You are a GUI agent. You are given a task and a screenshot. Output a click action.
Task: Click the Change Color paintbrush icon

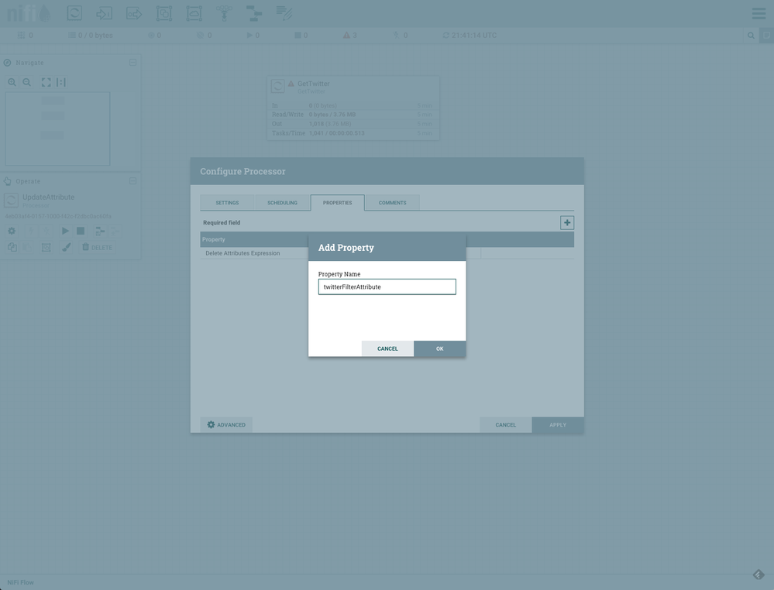click(x=66, y=247)
